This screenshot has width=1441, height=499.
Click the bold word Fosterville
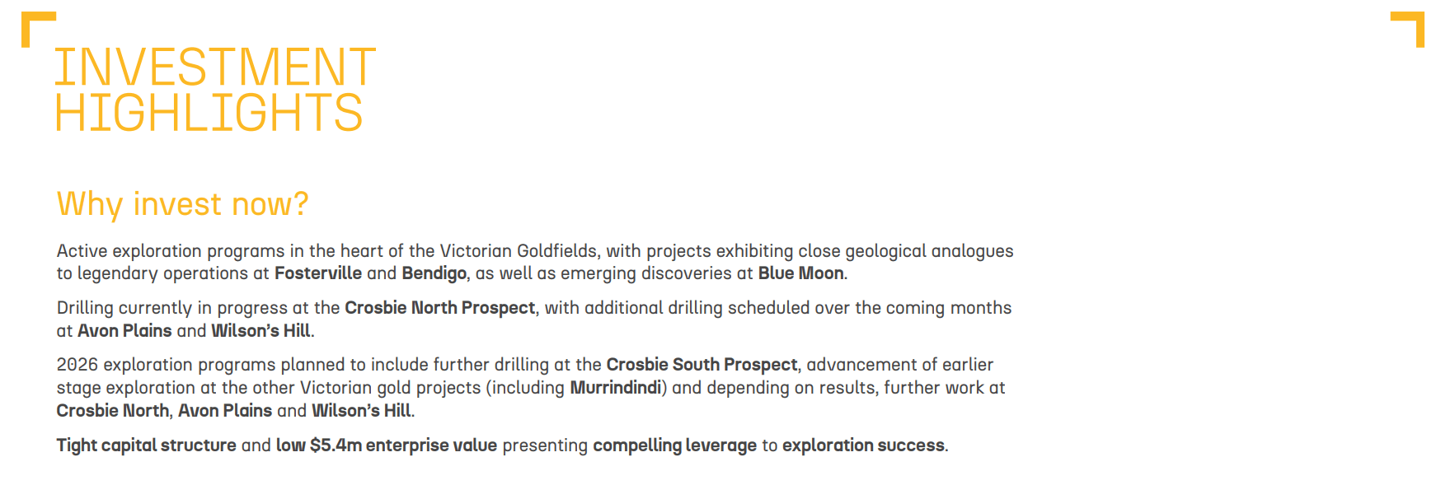click(317, 273)
